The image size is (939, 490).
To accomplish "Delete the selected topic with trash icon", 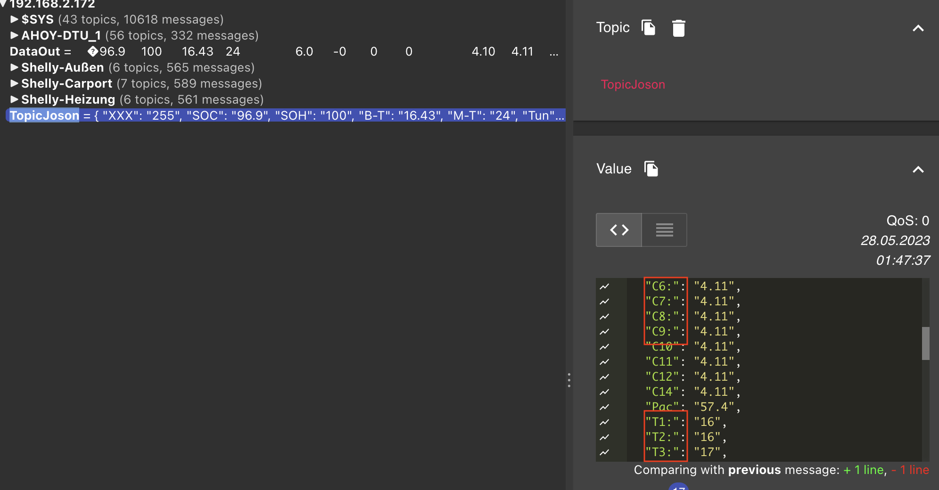I will coord(678,28).
